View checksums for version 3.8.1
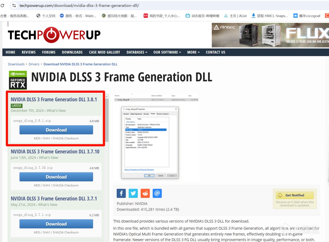The height and width of the screenshot is (242, 329). [x=56, y=138]
